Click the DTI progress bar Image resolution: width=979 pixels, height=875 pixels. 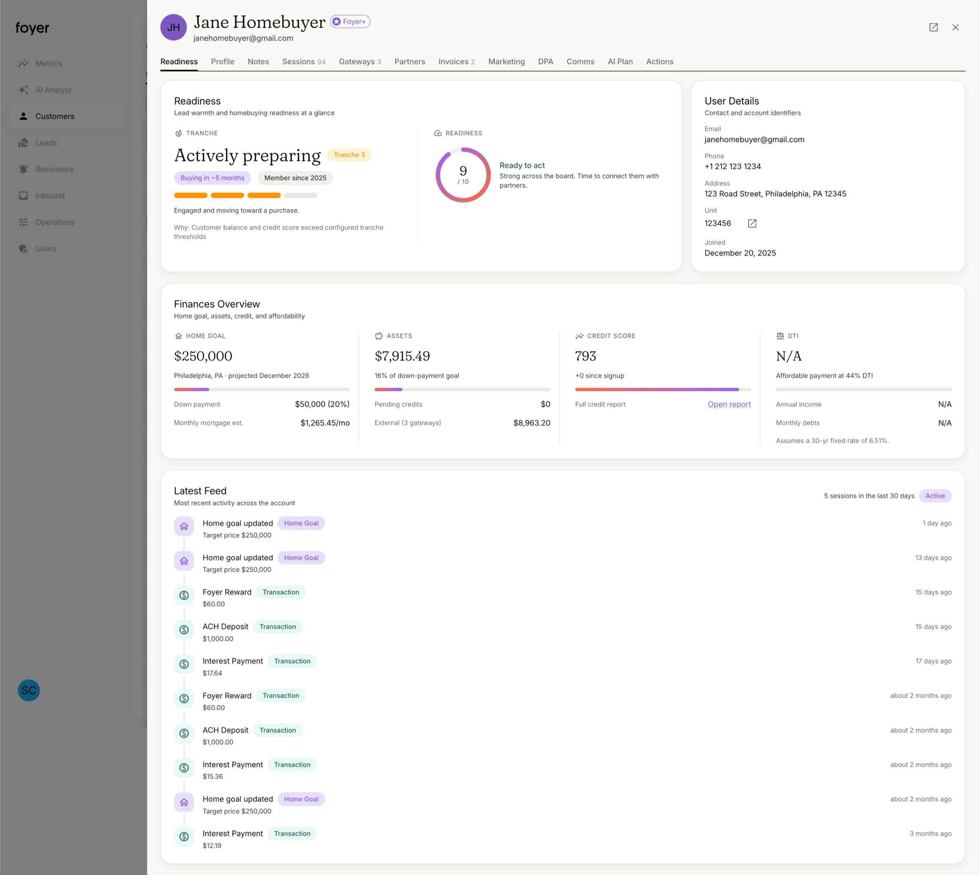point(864,389)
